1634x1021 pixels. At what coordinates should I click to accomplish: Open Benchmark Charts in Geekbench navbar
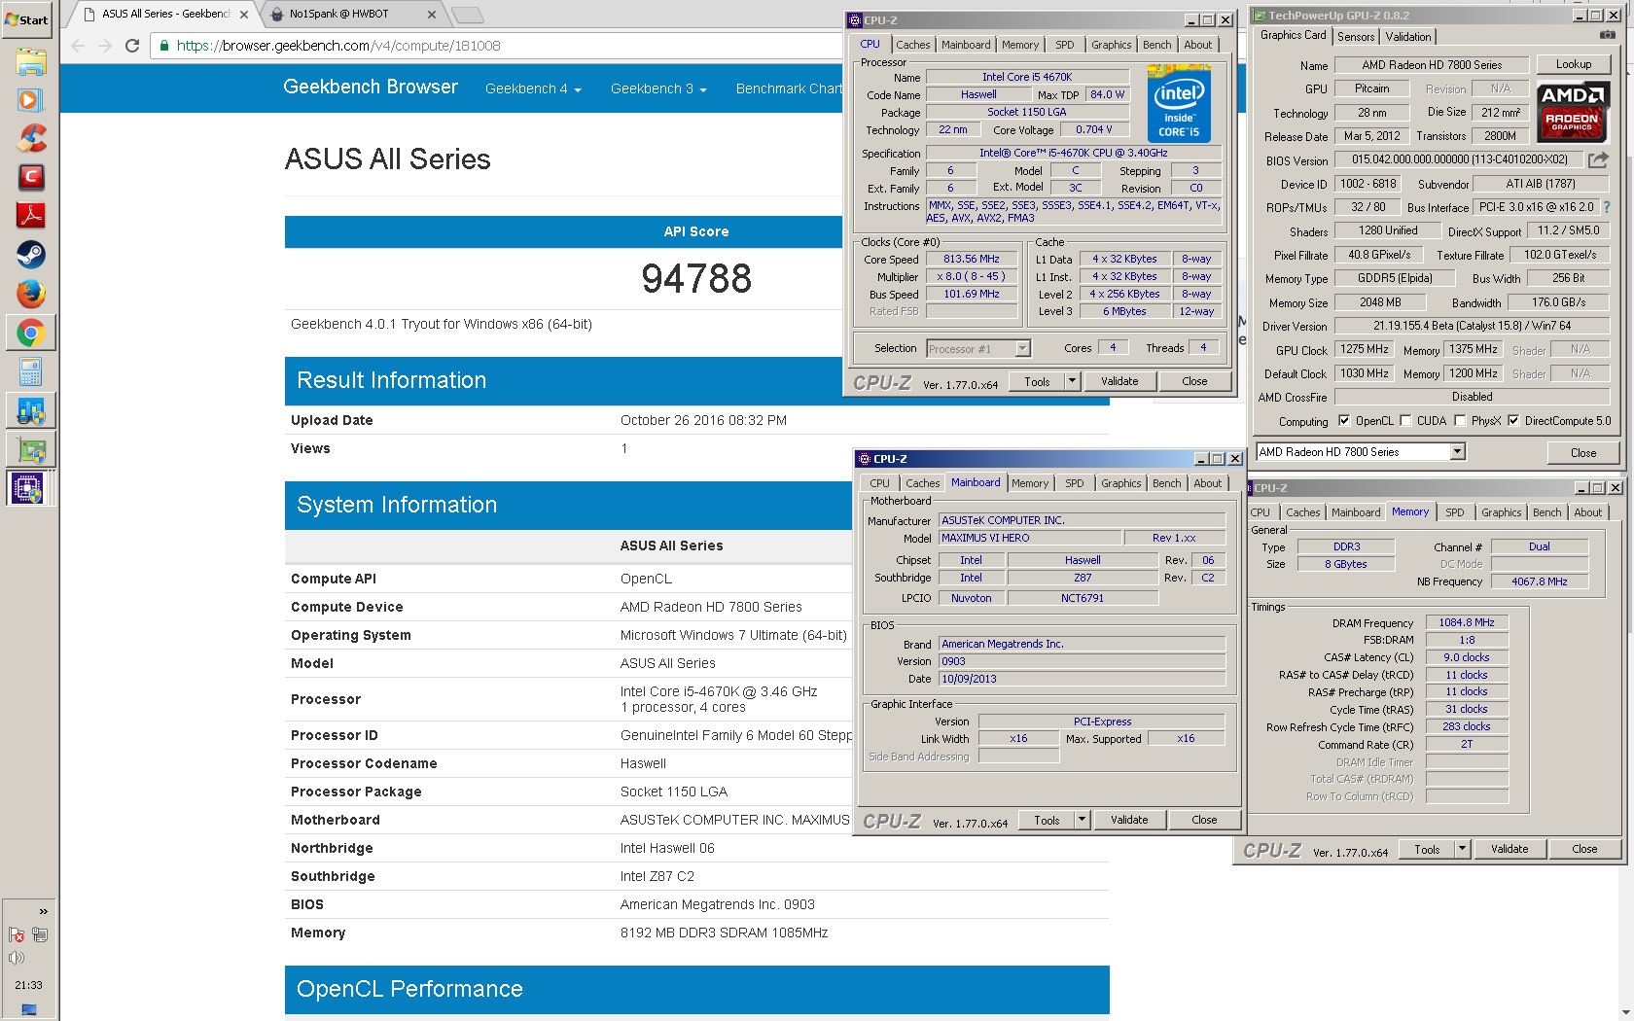(789, 88)
